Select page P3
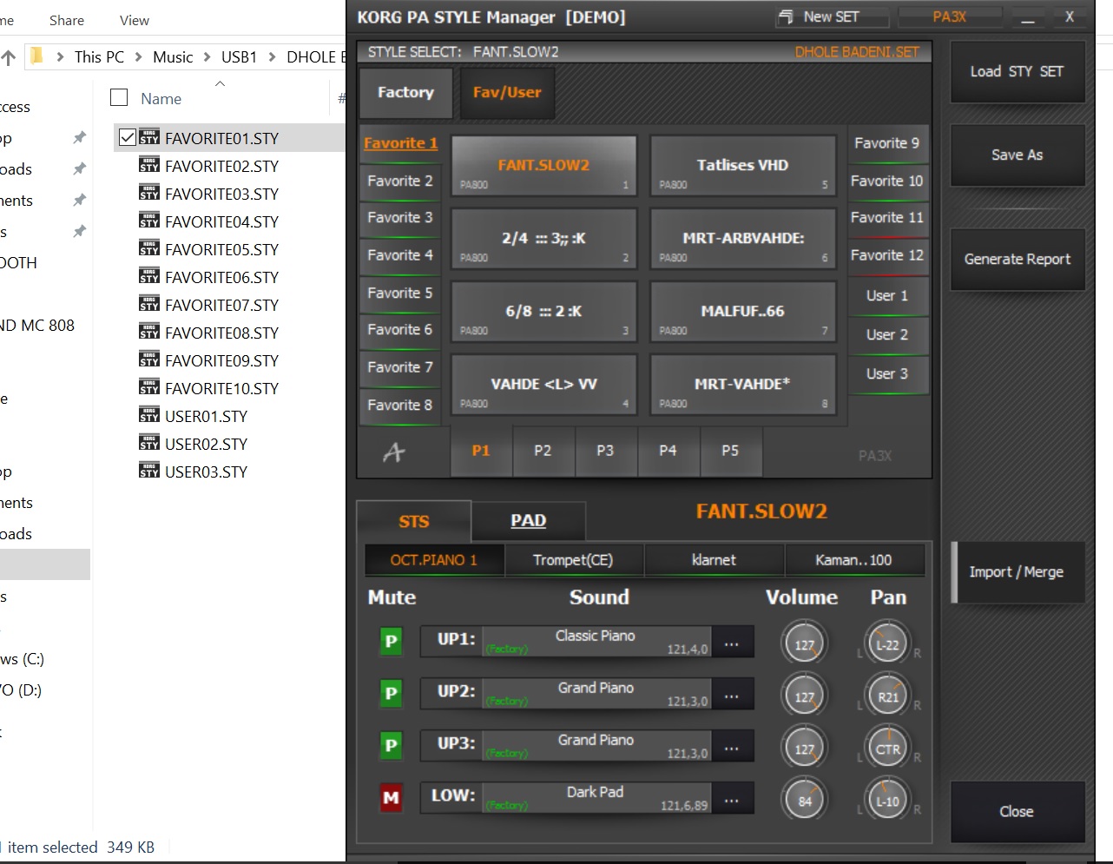Viewport: 1113px width, 864px height. [x=605, y=451]
